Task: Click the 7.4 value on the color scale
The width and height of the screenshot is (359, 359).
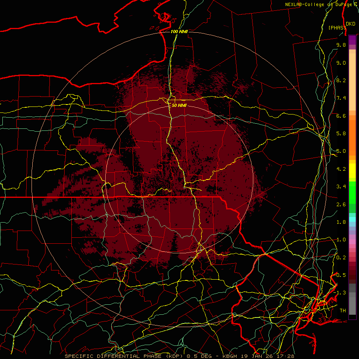Action: [341, 98]
